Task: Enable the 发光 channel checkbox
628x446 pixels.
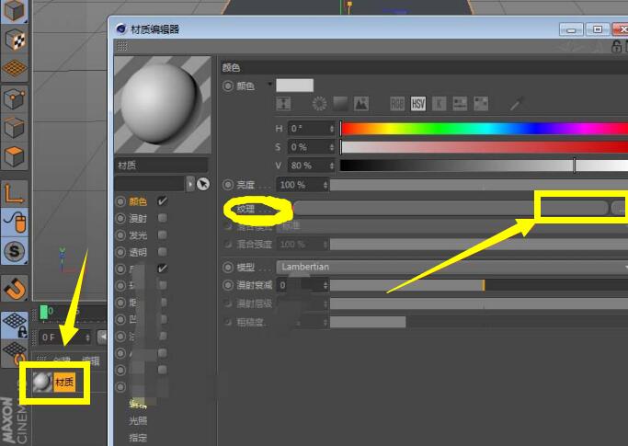Action: coord(162,234)
